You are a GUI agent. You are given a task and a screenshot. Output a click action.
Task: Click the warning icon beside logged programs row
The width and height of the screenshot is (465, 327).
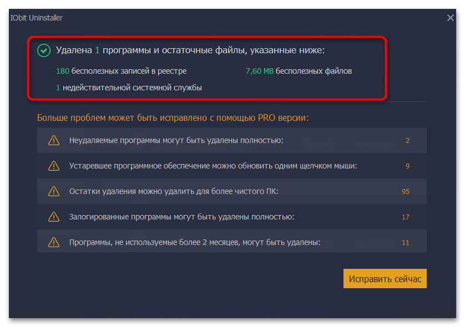pos(54,217)
